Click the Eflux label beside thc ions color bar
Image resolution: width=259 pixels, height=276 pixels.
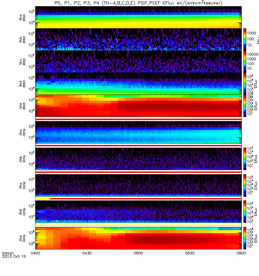(256, 185)
